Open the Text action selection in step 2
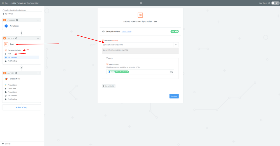The width and height of the screenshot is (280, 146). pos(9,54)
